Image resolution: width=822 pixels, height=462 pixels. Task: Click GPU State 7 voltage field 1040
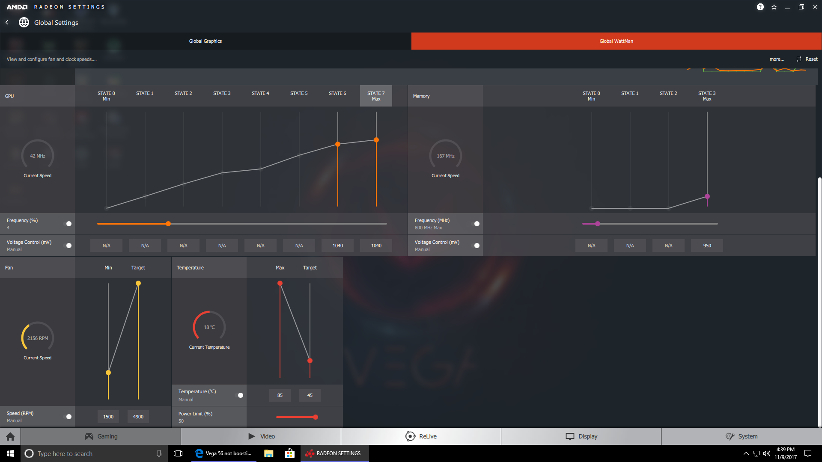point(376,246)
